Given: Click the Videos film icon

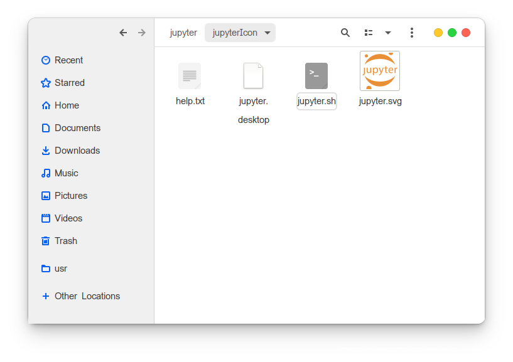Looking at the screenshot, I should pos(46,218).
